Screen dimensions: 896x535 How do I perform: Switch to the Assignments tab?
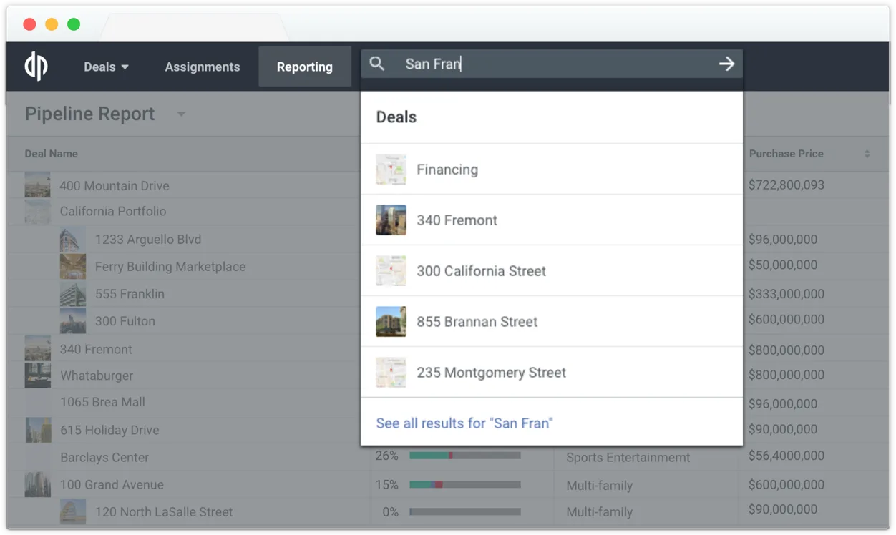click(203, 66)
